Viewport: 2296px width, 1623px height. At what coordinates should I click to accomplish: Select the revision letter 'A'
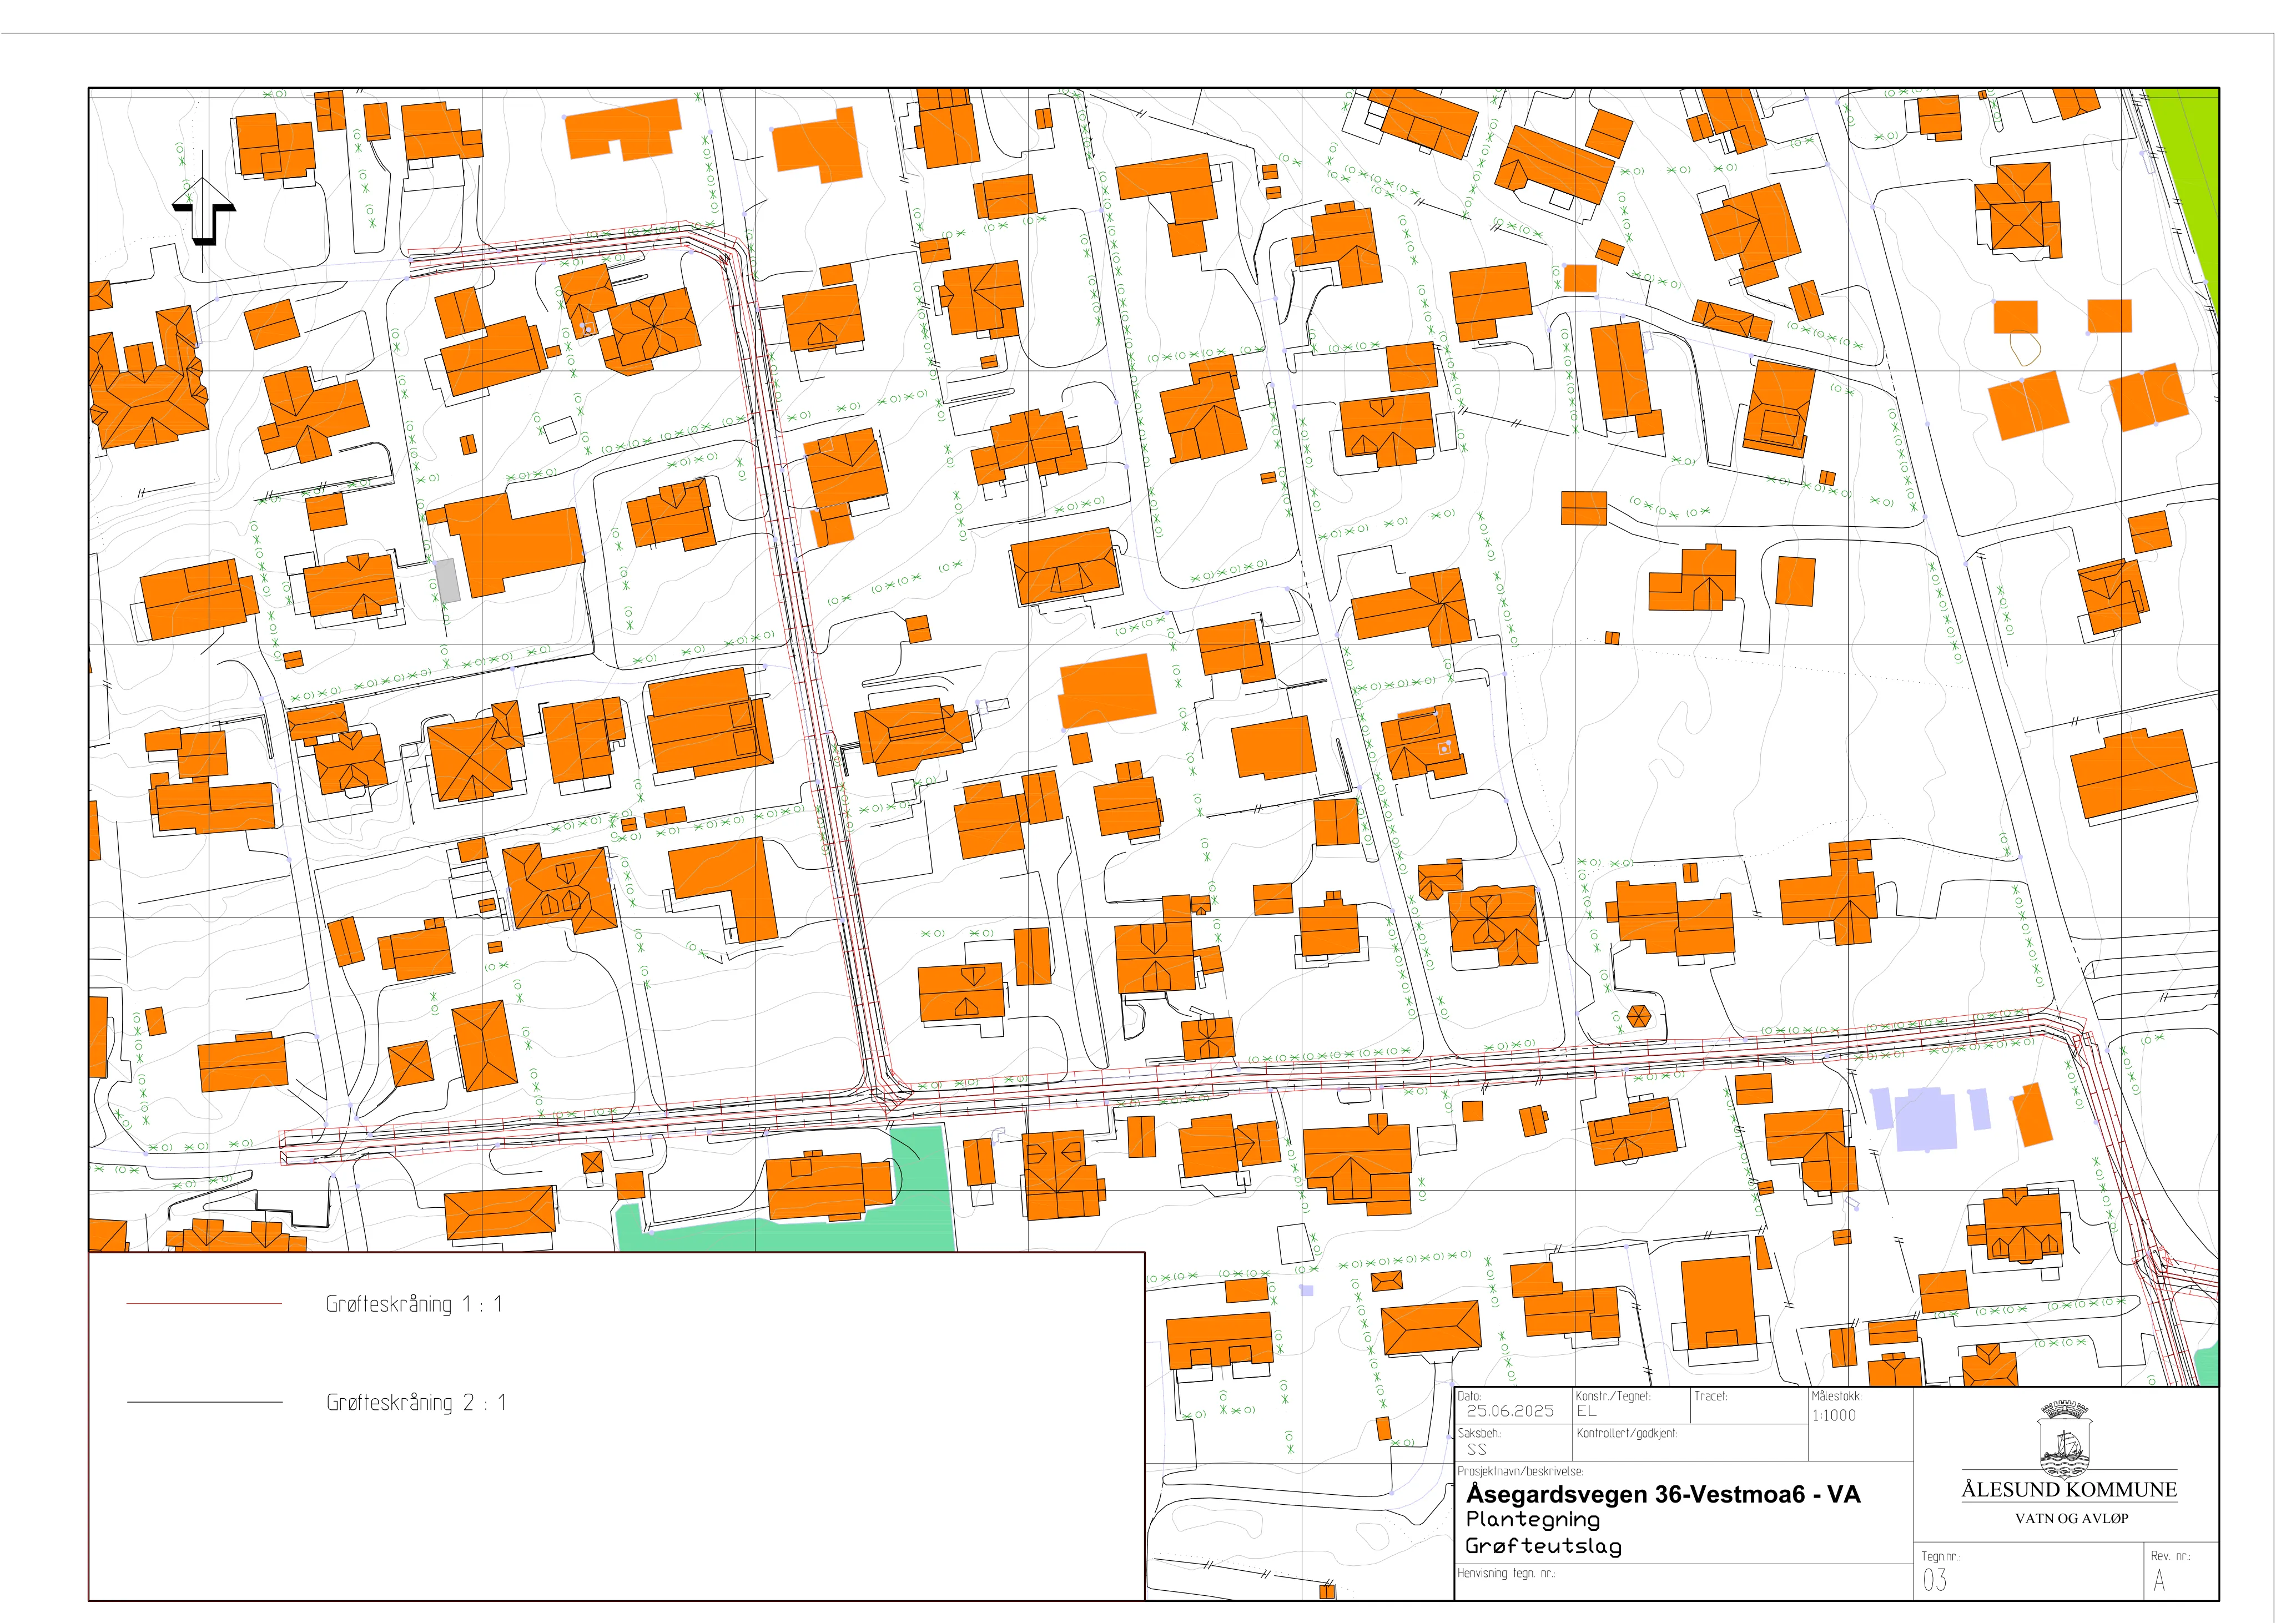(2160, 1580)
